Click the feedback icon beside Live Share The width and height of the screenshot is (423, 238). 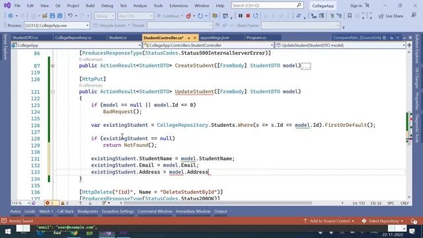pos(414,16)
